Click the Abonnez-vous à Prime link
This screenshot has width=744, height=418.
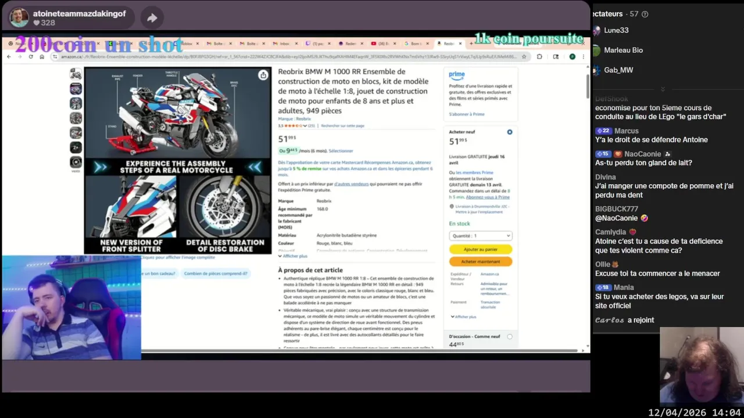point(488,197)
